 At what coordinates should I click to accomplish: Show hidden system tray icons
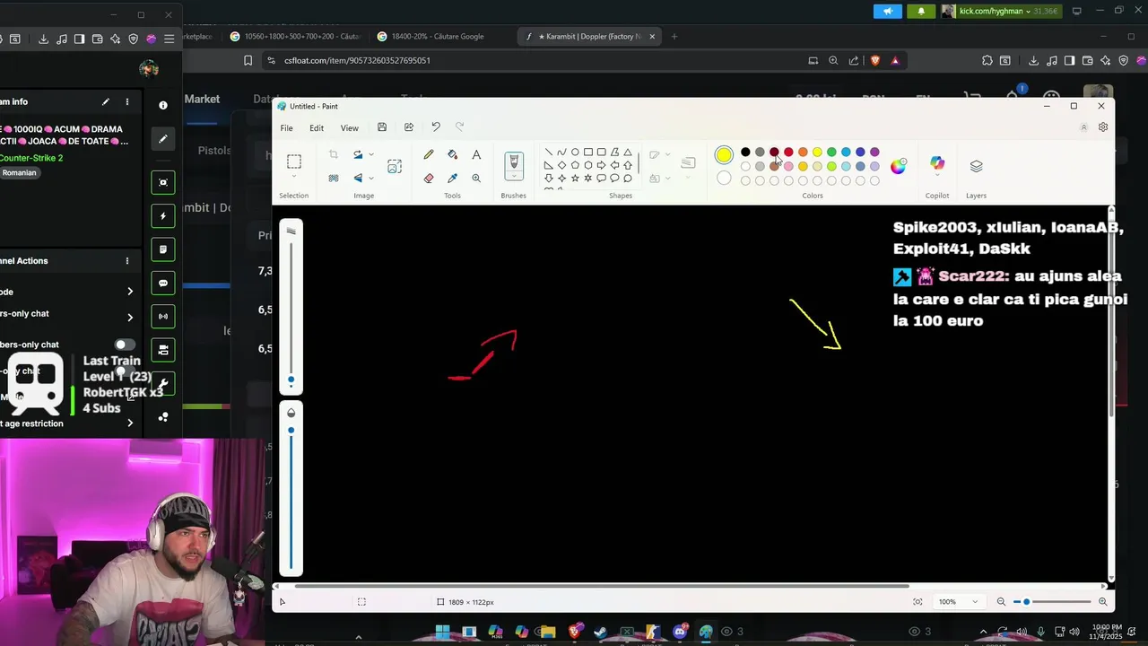tap(983, 632)
